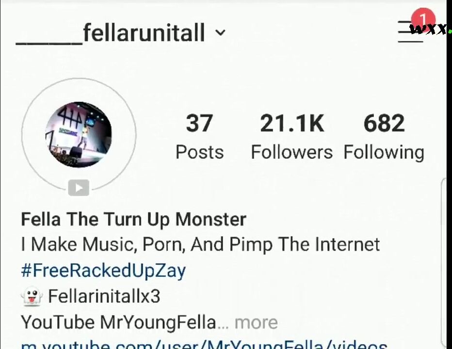The width and height of the screenshot is (452, 349).
Task: Expand bio with the more link
Action: tap(256, 322)
